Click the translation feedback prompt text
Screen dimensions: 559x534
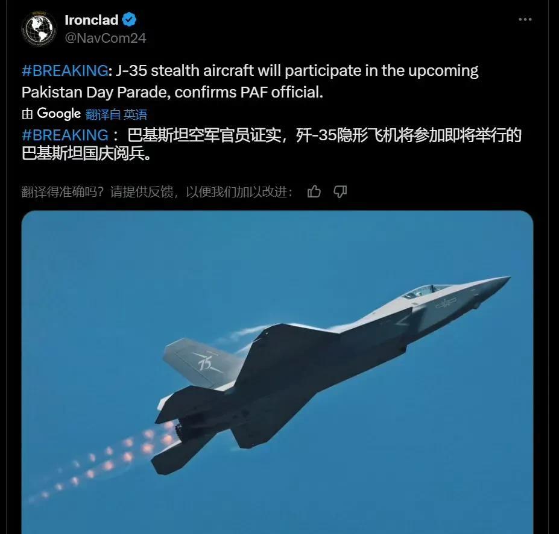(x=157, y=192)
